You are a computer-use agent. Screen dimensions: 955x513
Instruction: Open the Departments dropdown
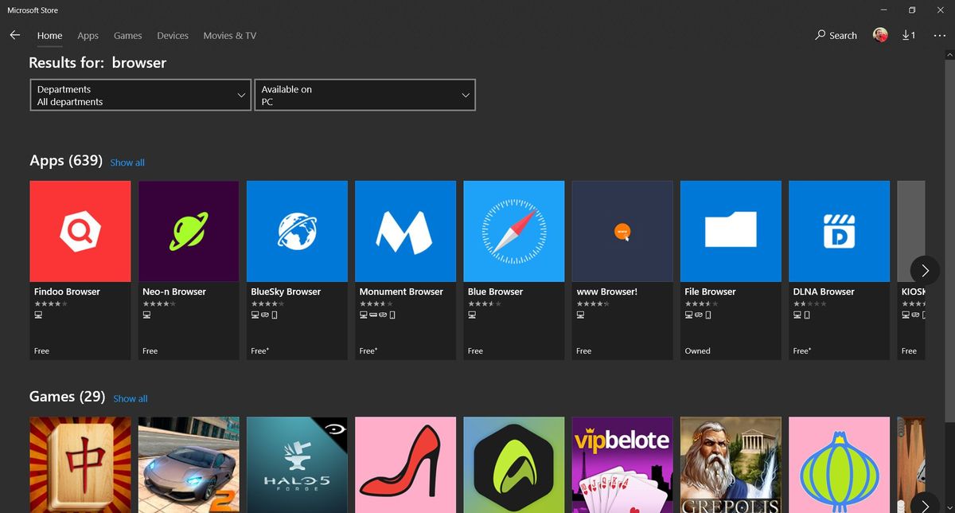140,94
